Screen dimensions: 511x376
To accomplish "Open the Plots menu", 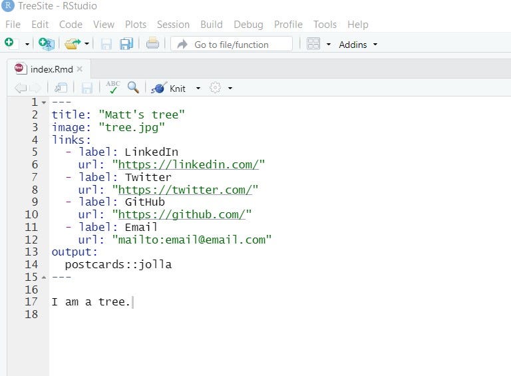I will point(136,25).
